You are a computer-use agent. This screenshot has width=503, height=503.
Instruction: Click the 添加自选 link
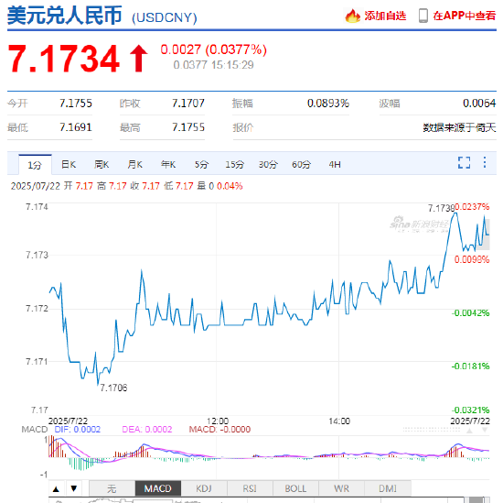[385, 16]
